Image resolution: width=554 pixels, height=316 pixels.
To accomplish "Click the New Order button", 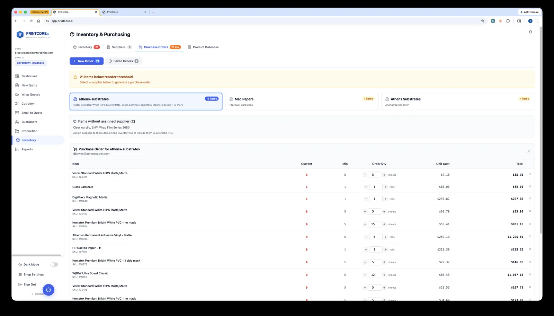I will click(87, 61).
